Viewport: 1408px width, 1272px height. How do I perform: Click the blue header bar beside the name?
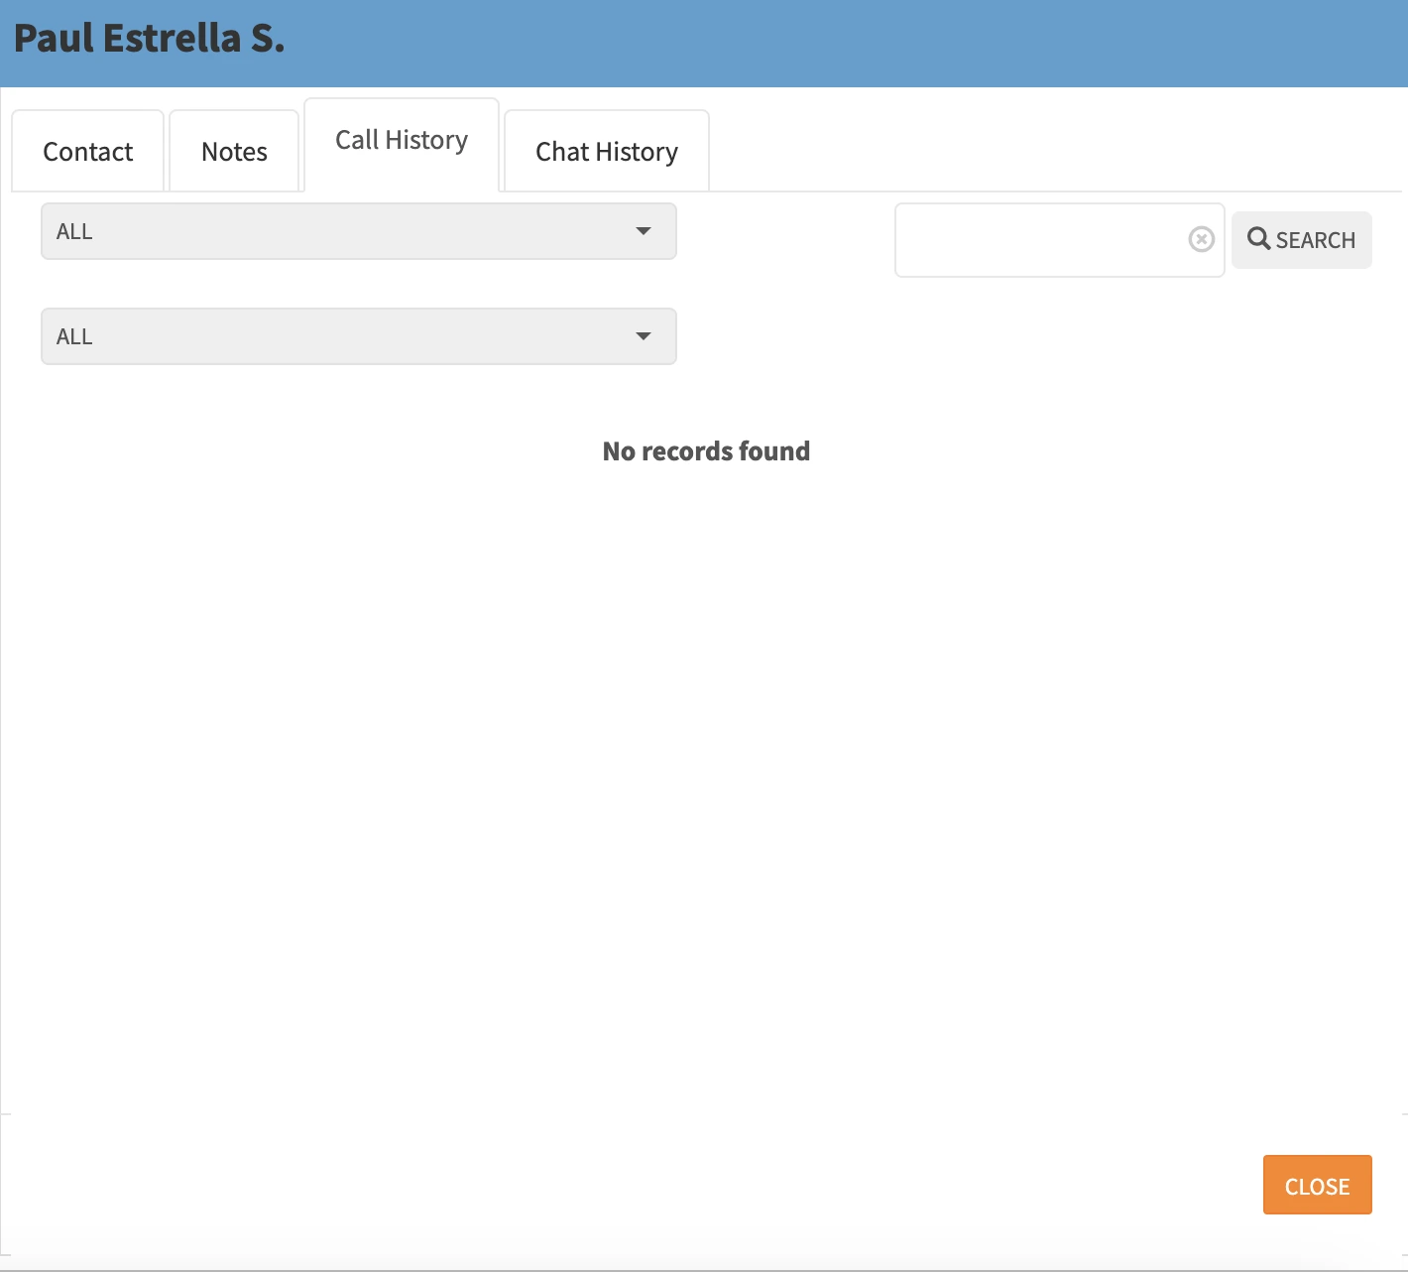click(x=843, y=44)
